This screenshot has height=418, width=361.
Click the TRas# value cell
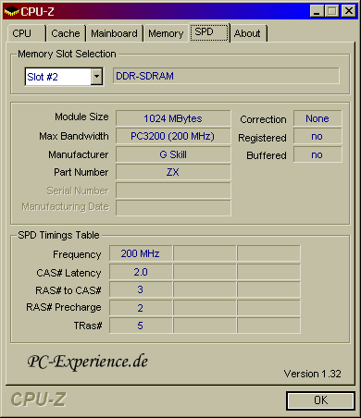(141, 326)
